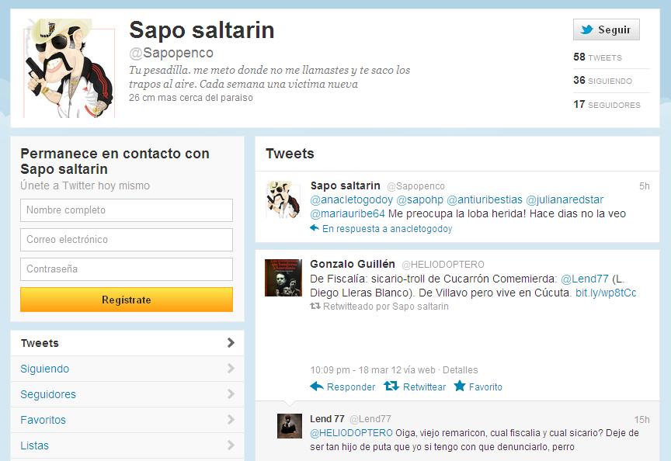Image resolution: width=671 pixels, height=461 pixels.
Task: Open the 17 Seguidores count
Action: click(x=607, y=104)
